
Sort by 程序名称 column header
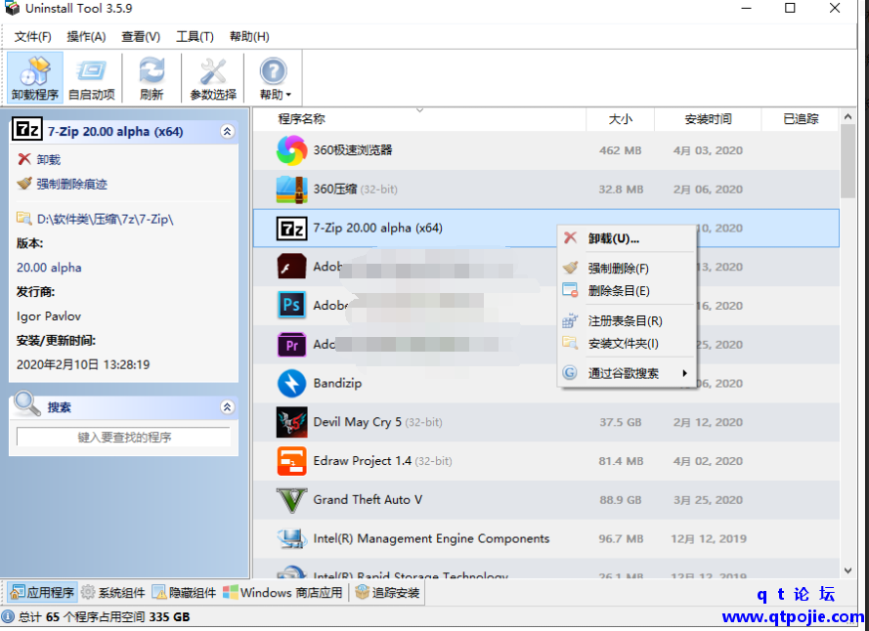419,118
